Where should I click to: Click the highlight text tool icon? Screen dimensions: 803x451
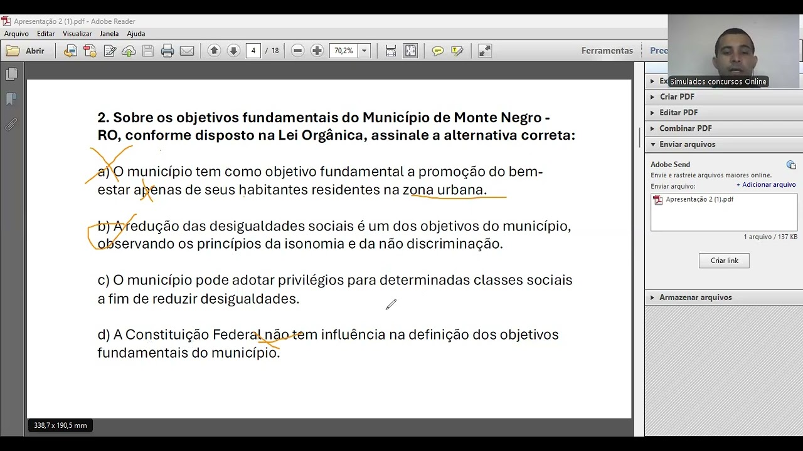(x=457, y=51)
